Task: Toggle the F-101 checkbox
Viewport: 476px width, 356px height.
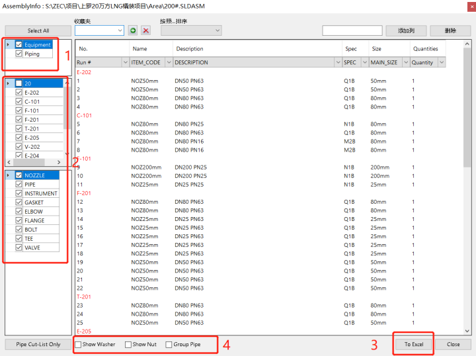Action: pos(19,111)
